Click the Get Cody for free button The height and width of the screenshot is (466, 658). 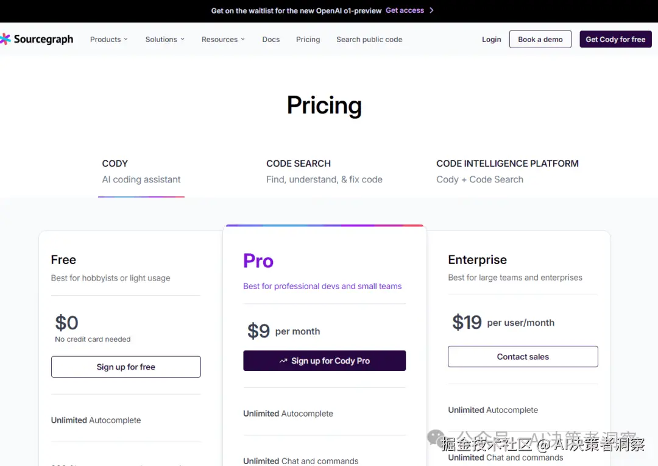(x=615, y=39)
